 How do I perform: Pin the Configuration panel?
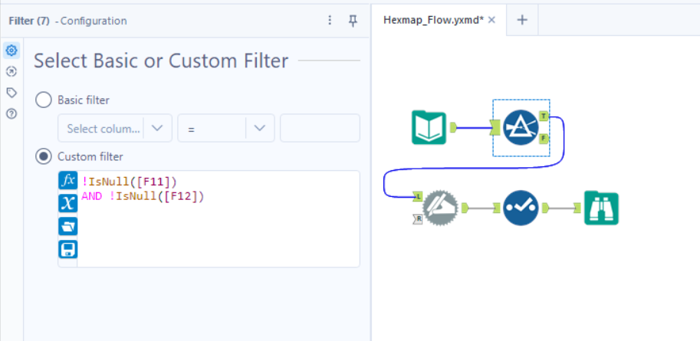click(353, 20)
